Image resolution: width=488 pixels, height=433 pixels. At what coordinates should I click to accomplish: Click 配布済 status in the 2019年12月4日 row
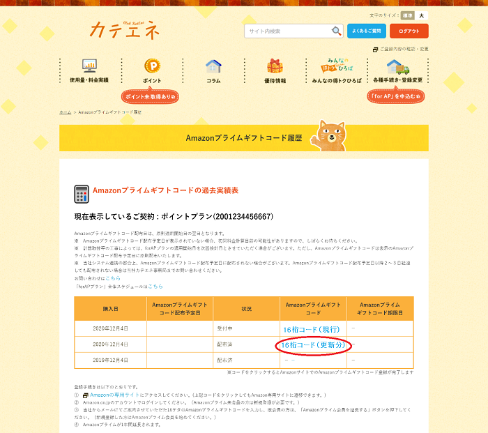(224, 360)
